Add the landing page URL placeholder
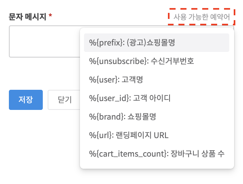The image size is (243, 184). [157, 135]
